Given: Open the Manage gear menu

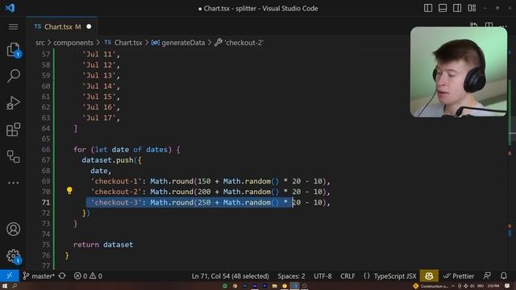Looking at the screenshot, I should 13,256.
